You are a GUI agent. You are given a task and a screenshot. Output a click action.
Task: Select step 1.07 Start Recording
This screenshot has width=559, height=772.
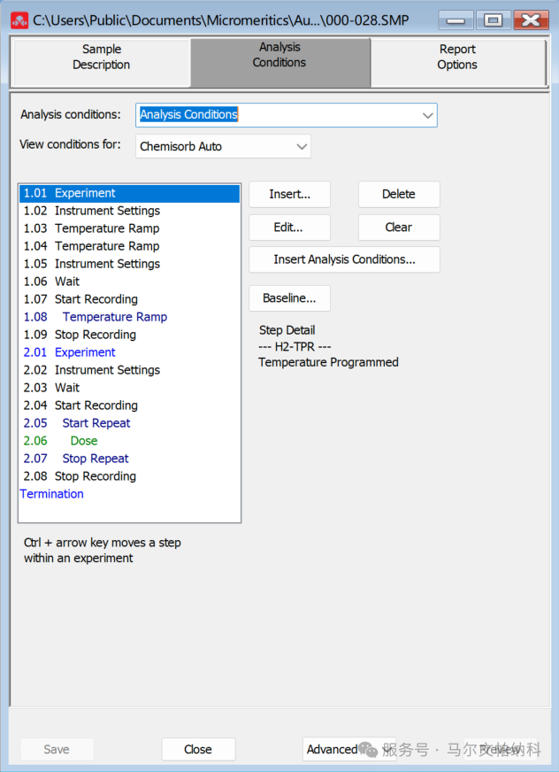click(x=96, y=299)
